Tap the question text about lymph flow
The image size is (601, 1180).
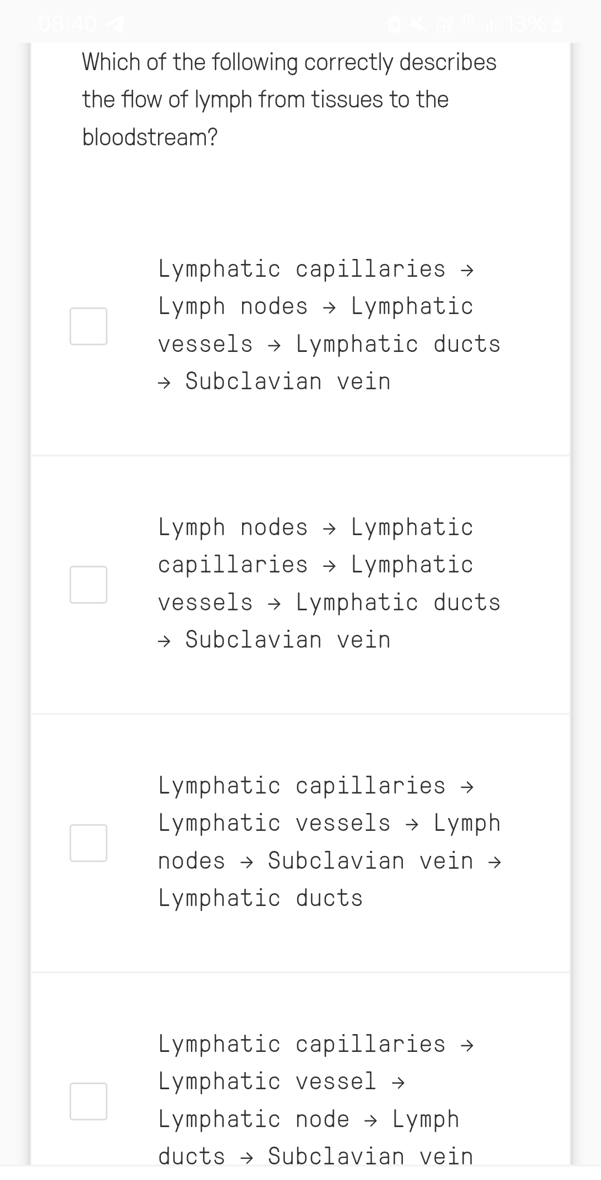pos(289,99)
